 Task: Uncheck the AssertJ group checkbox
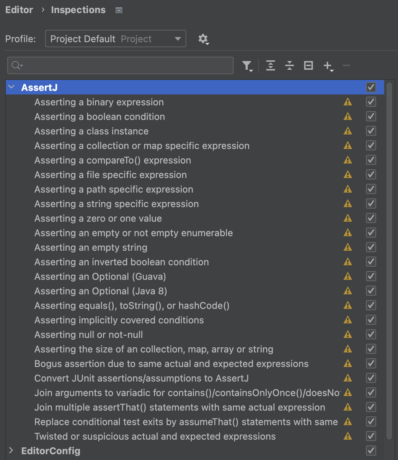click(371, 87)
